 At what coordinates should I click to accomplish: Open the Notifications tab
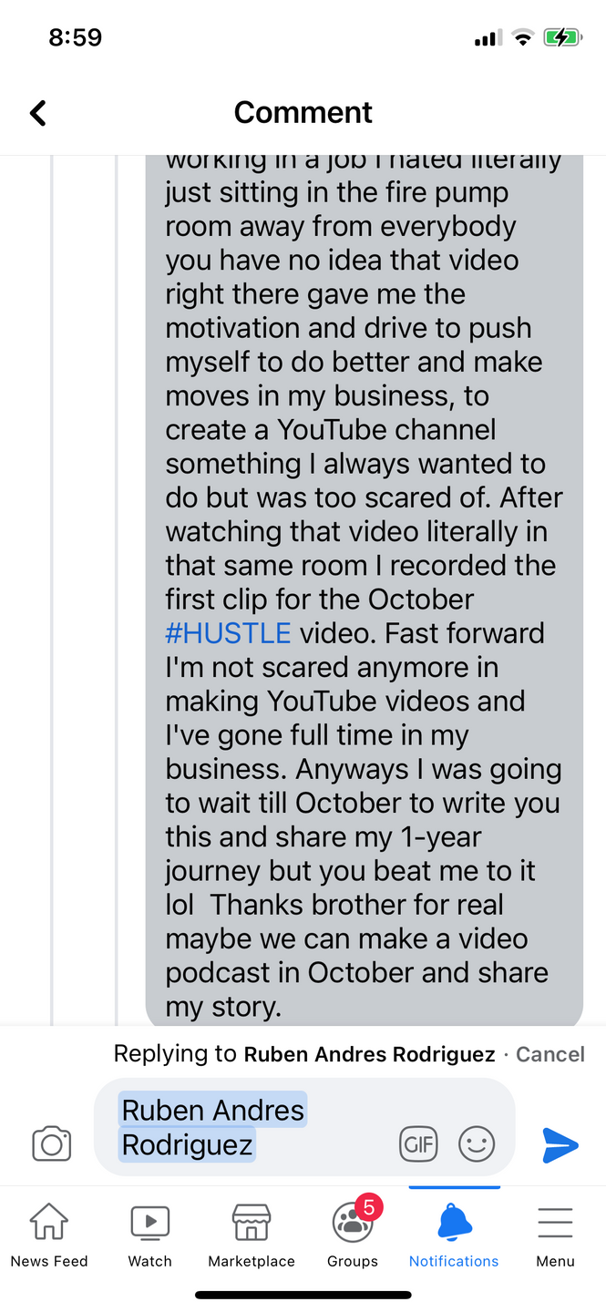click(454, 1235)
